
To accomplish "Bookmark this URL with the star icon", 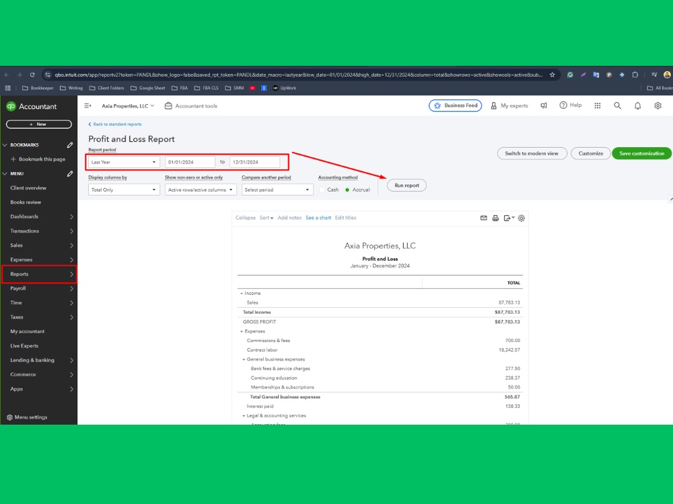I will coord(553,75).
